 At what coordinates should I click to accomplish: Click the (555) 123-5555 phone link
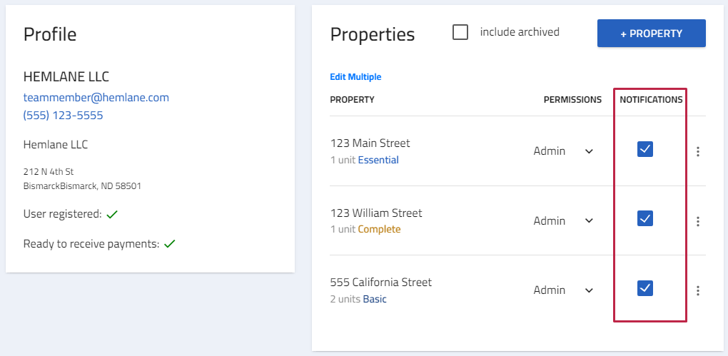(63, 115)
